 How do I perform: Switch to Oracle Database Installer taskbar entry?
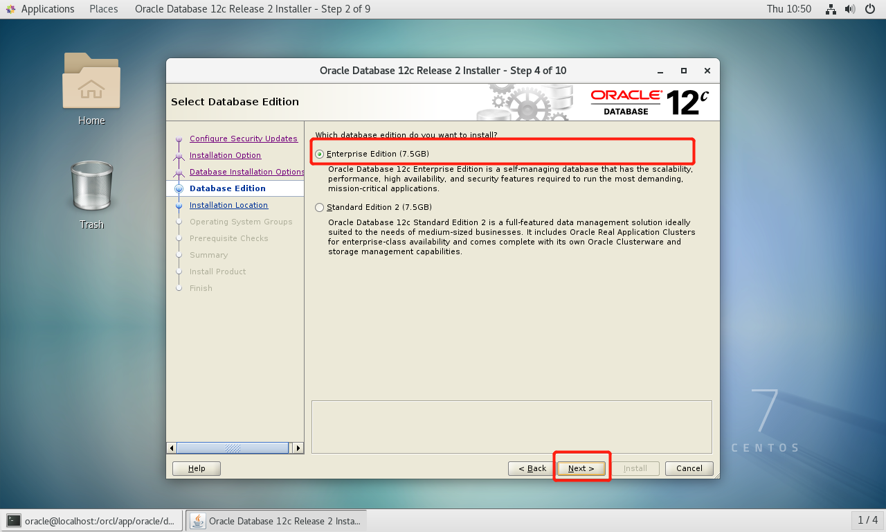pos(276,520)
